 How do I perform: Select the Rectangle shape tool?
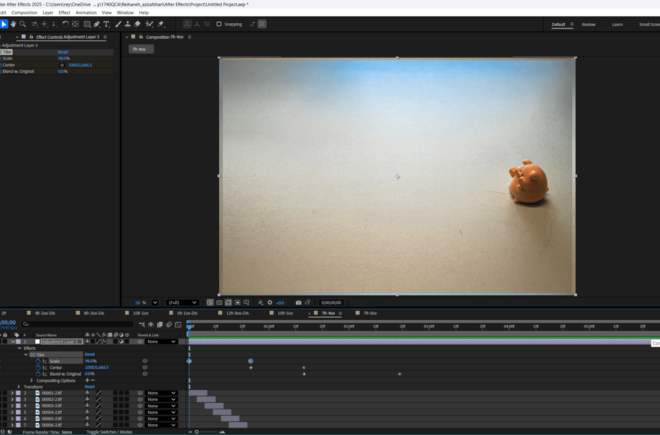pyautogui.click(x=87, y=24)
